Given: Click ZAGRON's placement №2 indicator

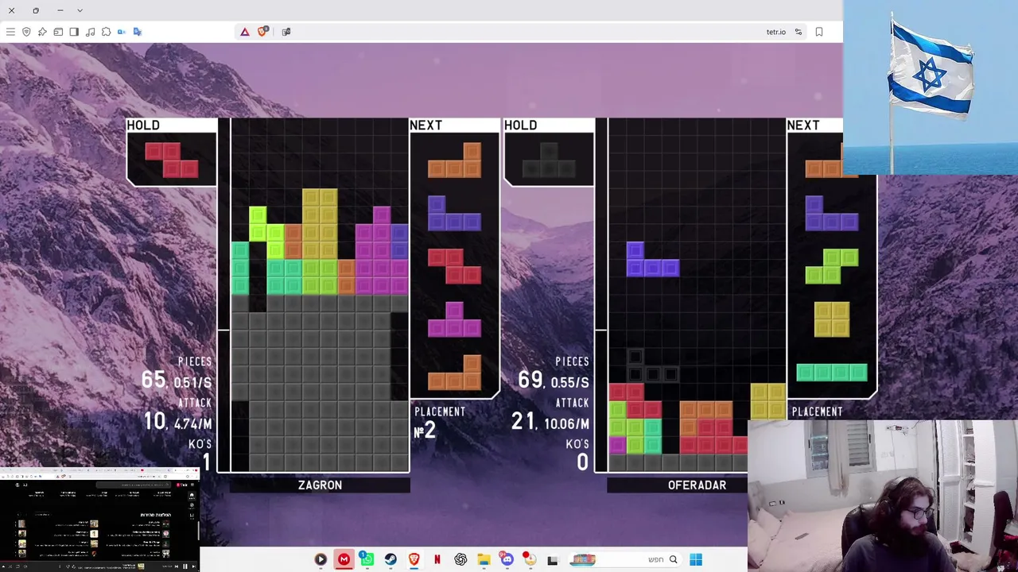Looking at the screenshot, I should 425,431.
